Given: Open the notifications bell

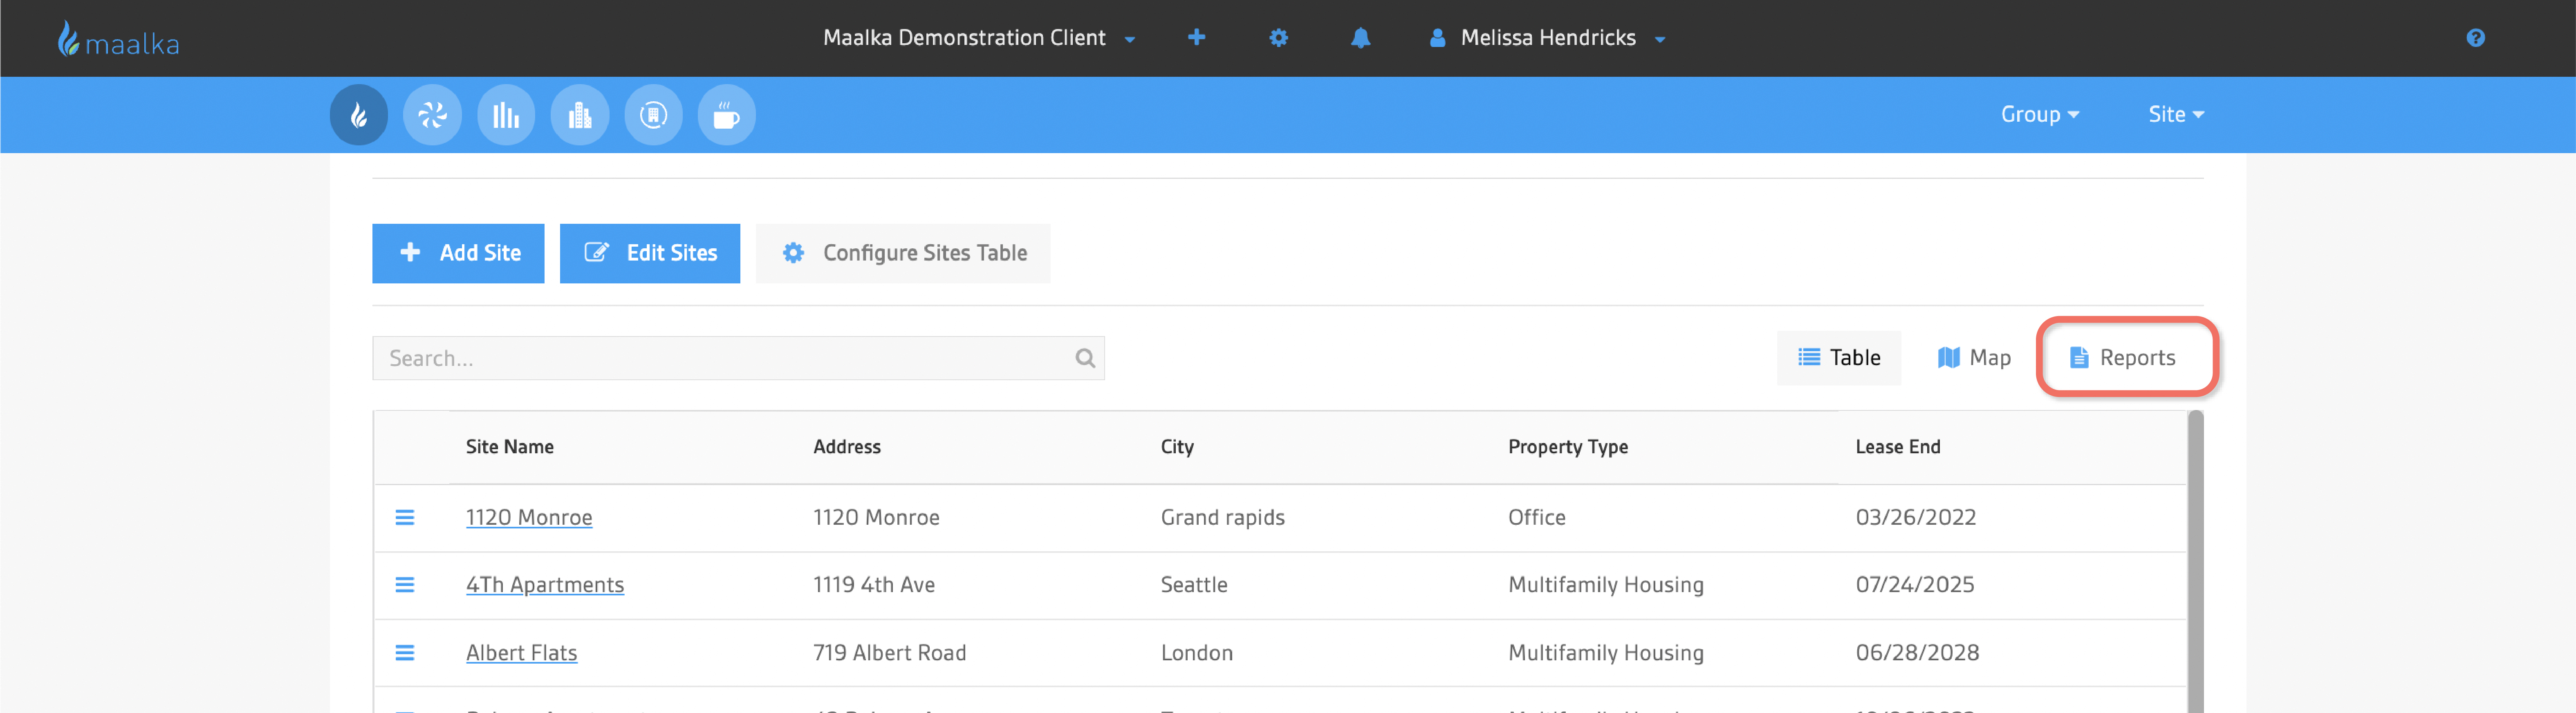Looking at the screenshot, I should coord(1360,38).
